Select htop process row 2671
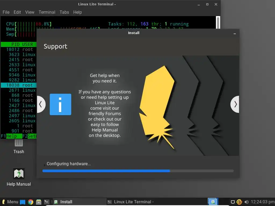The height and width of the screenshot is (206, 275). 19,90
